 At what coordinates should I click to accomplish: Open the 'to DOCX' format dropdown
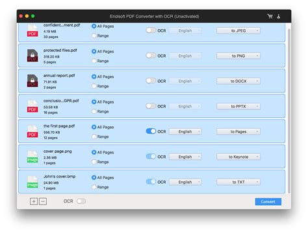tap(238, 81)
